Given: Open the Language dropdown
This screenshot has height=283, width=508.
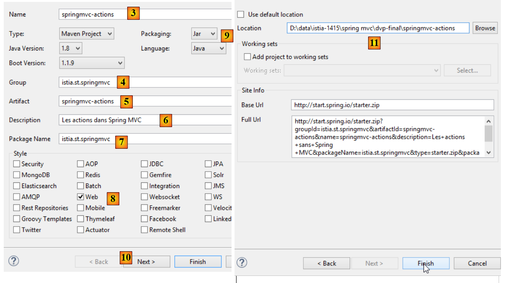Looking at the screenshot, I should coord(208,48).
